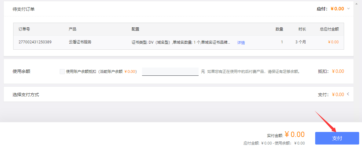The image size is (362, 153).
Task: Click the 云盾证书服务 product name
Action: [80, 42]
